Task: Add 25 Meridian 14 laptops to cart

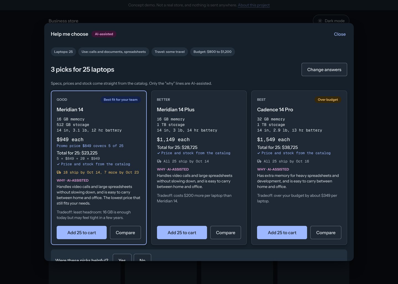Action: click(x=82, y=233)
